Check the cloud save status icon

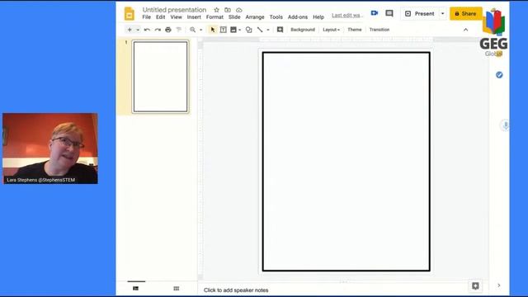[x=238, y=10]
